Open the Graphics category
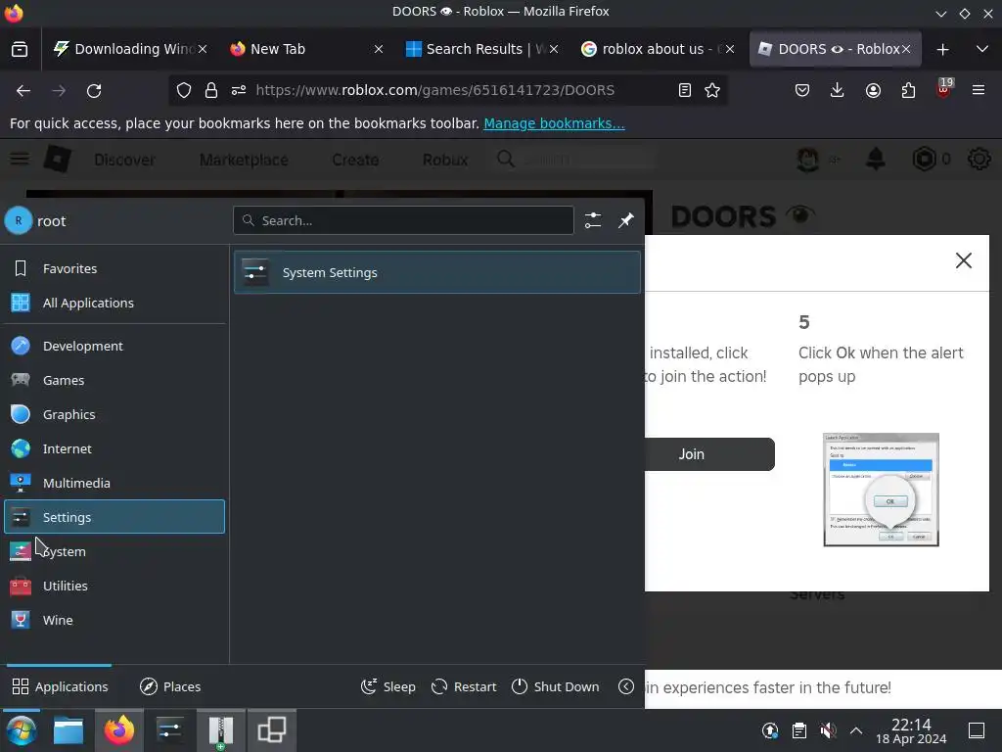This screenshot has height=752, width=1002. [x=114, y=414]
